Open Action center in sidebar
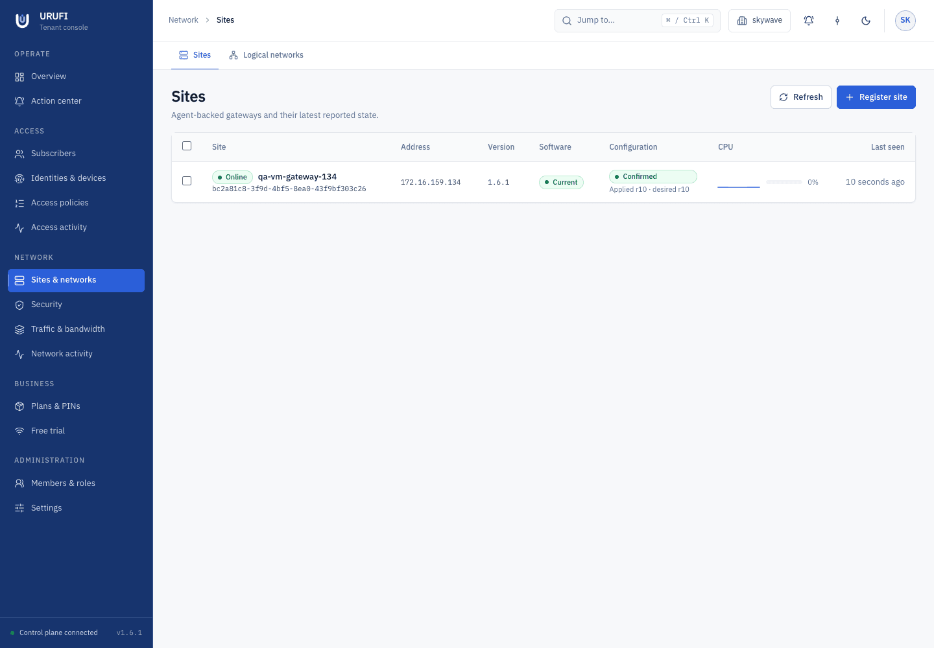The image size is (934, 648). [x=76, y=101]
